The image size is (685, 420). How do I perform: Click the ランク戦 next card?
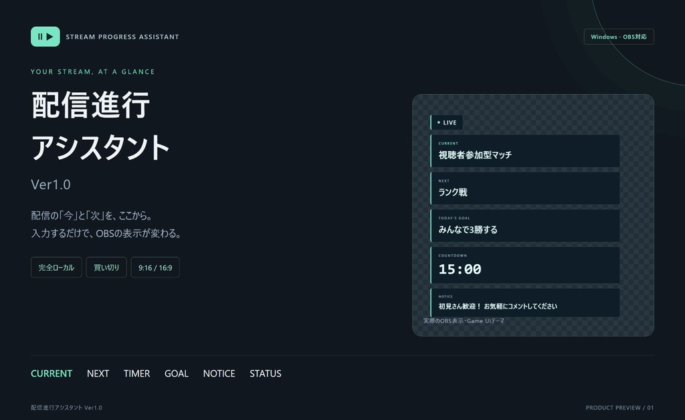524,188
